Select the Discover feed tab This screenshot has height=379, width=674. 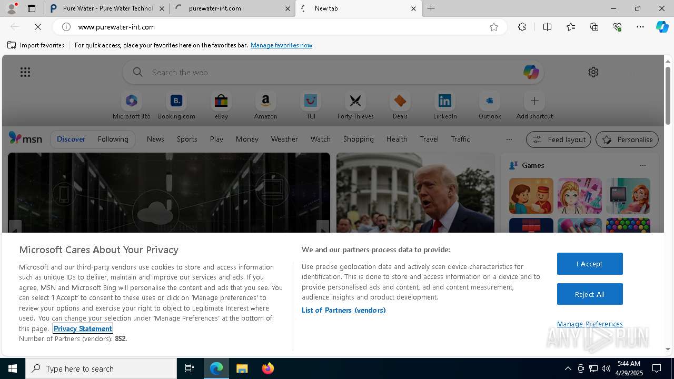(71, 139)
